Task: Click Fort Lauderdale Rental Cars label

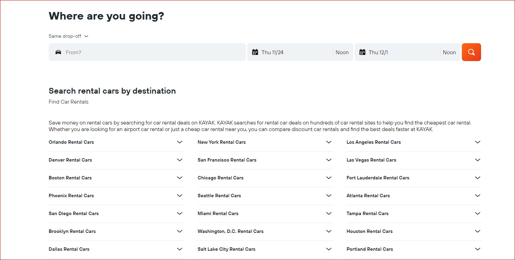Action: tap(378, 178)
